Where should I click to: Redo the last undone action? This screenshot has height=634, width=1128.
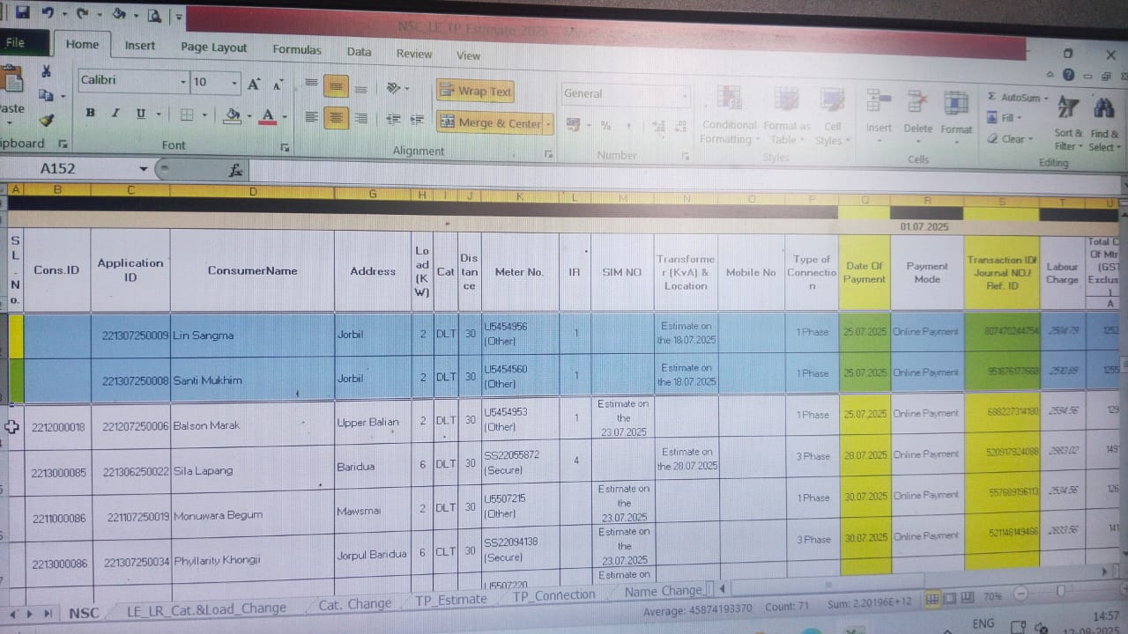click(82, 13)
